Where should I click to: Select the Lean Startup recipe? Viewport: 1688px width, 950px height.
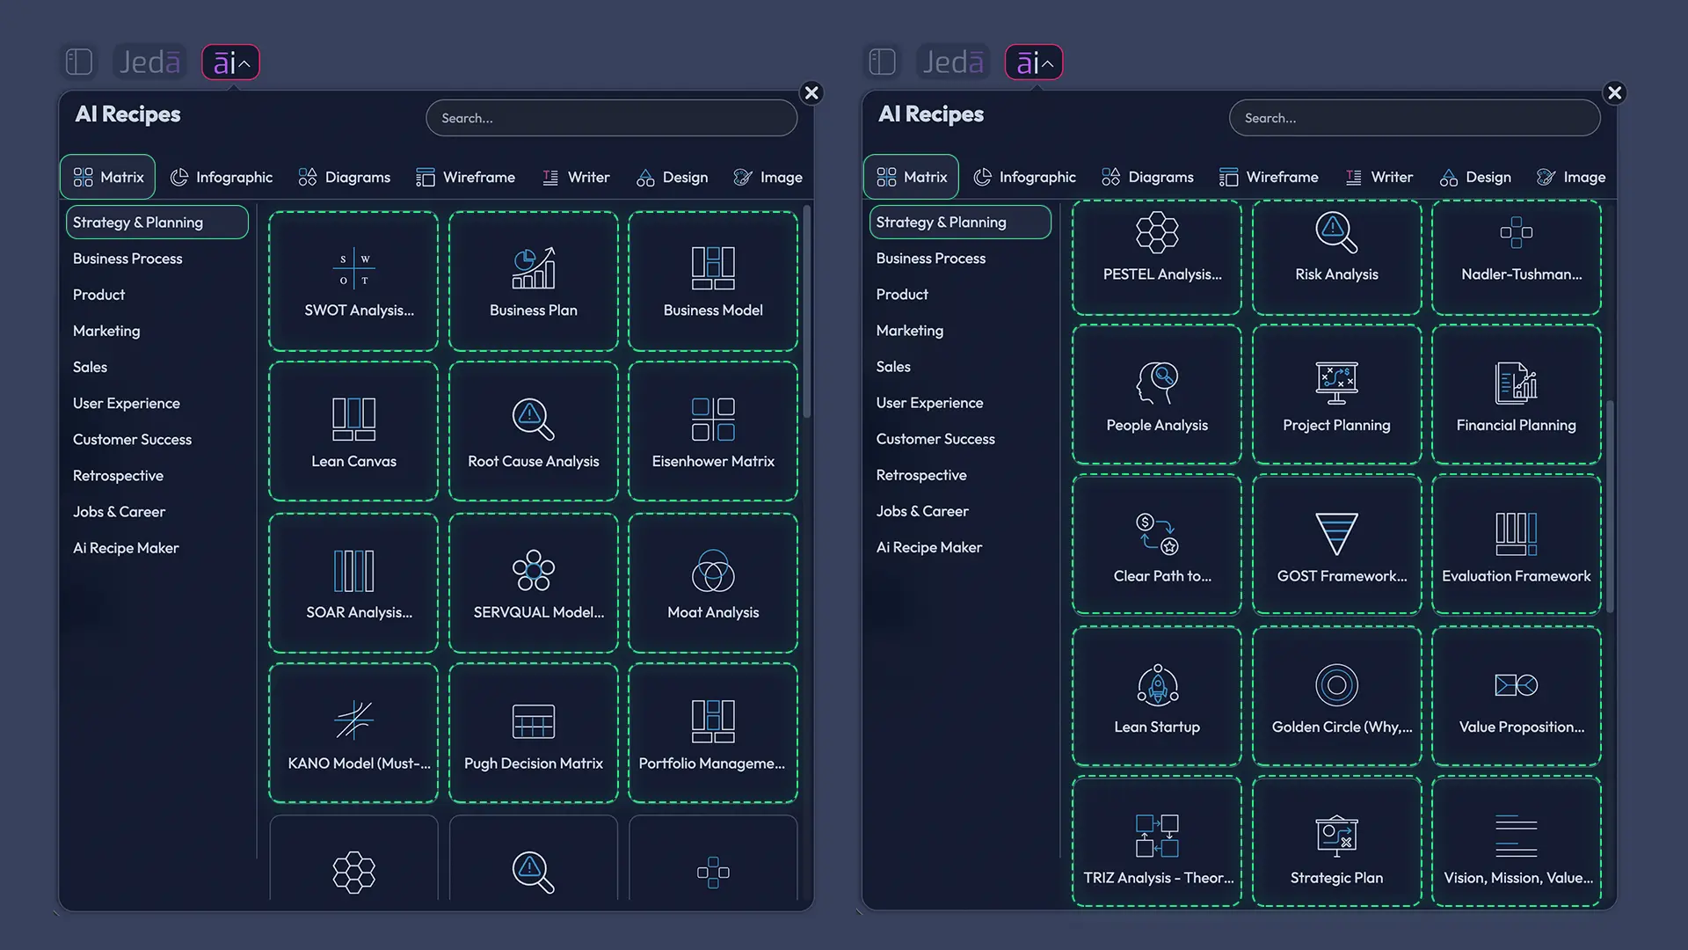(x=1157, y=697)
